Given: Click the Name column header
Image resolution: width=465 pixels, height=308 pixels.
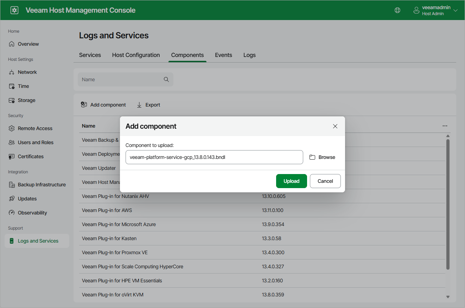Looking at the screenshot, I should (89, 126).
